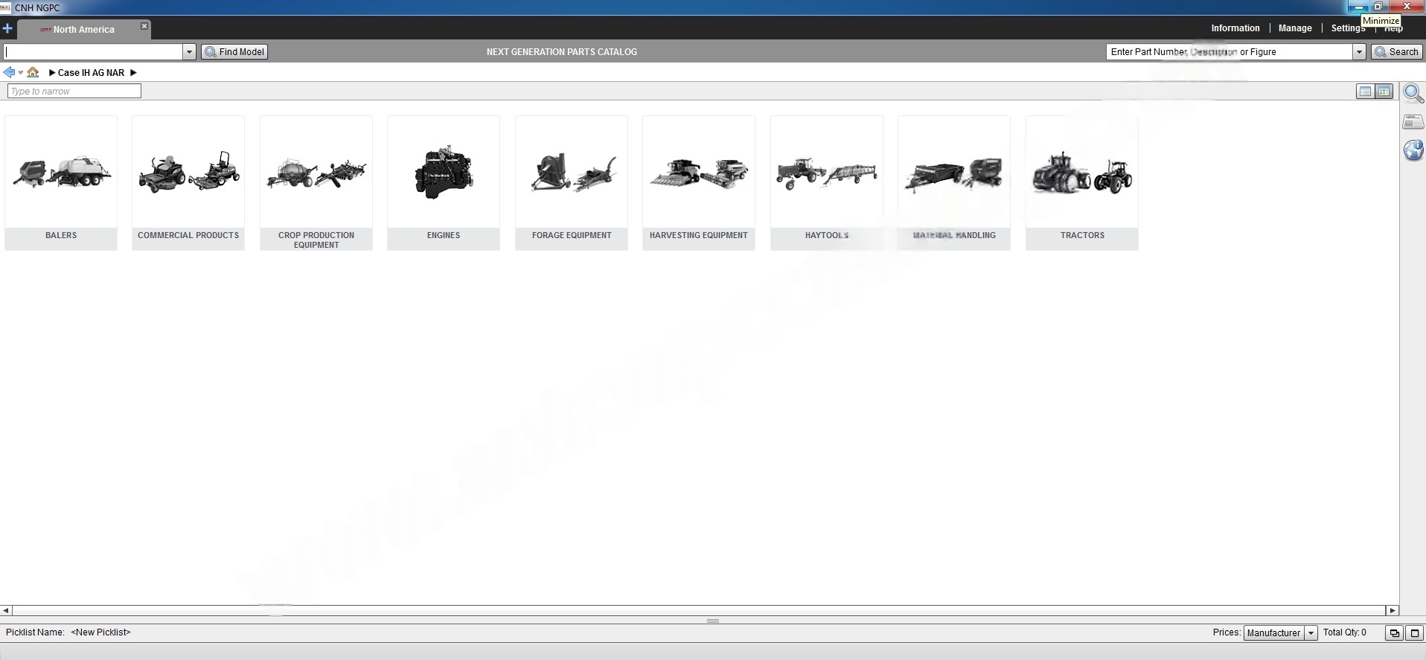The width and height of the screenshot is (1426, 660).
Task: Click the blue back arrow icon
Action: click(x=9, y=72)
